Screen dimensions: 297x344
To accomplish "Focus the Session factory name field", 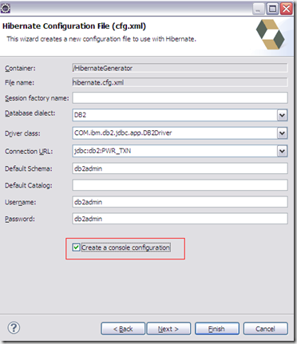I will (x=180, y=98).
